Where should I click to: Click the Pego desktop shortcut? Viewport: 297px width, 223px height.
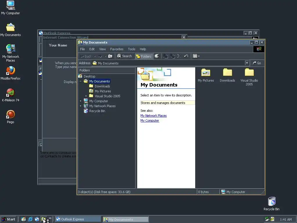click(x=10, y=117)
